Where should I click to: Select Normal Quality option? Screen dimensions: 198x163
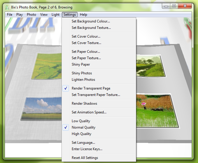tap(99, 127)
